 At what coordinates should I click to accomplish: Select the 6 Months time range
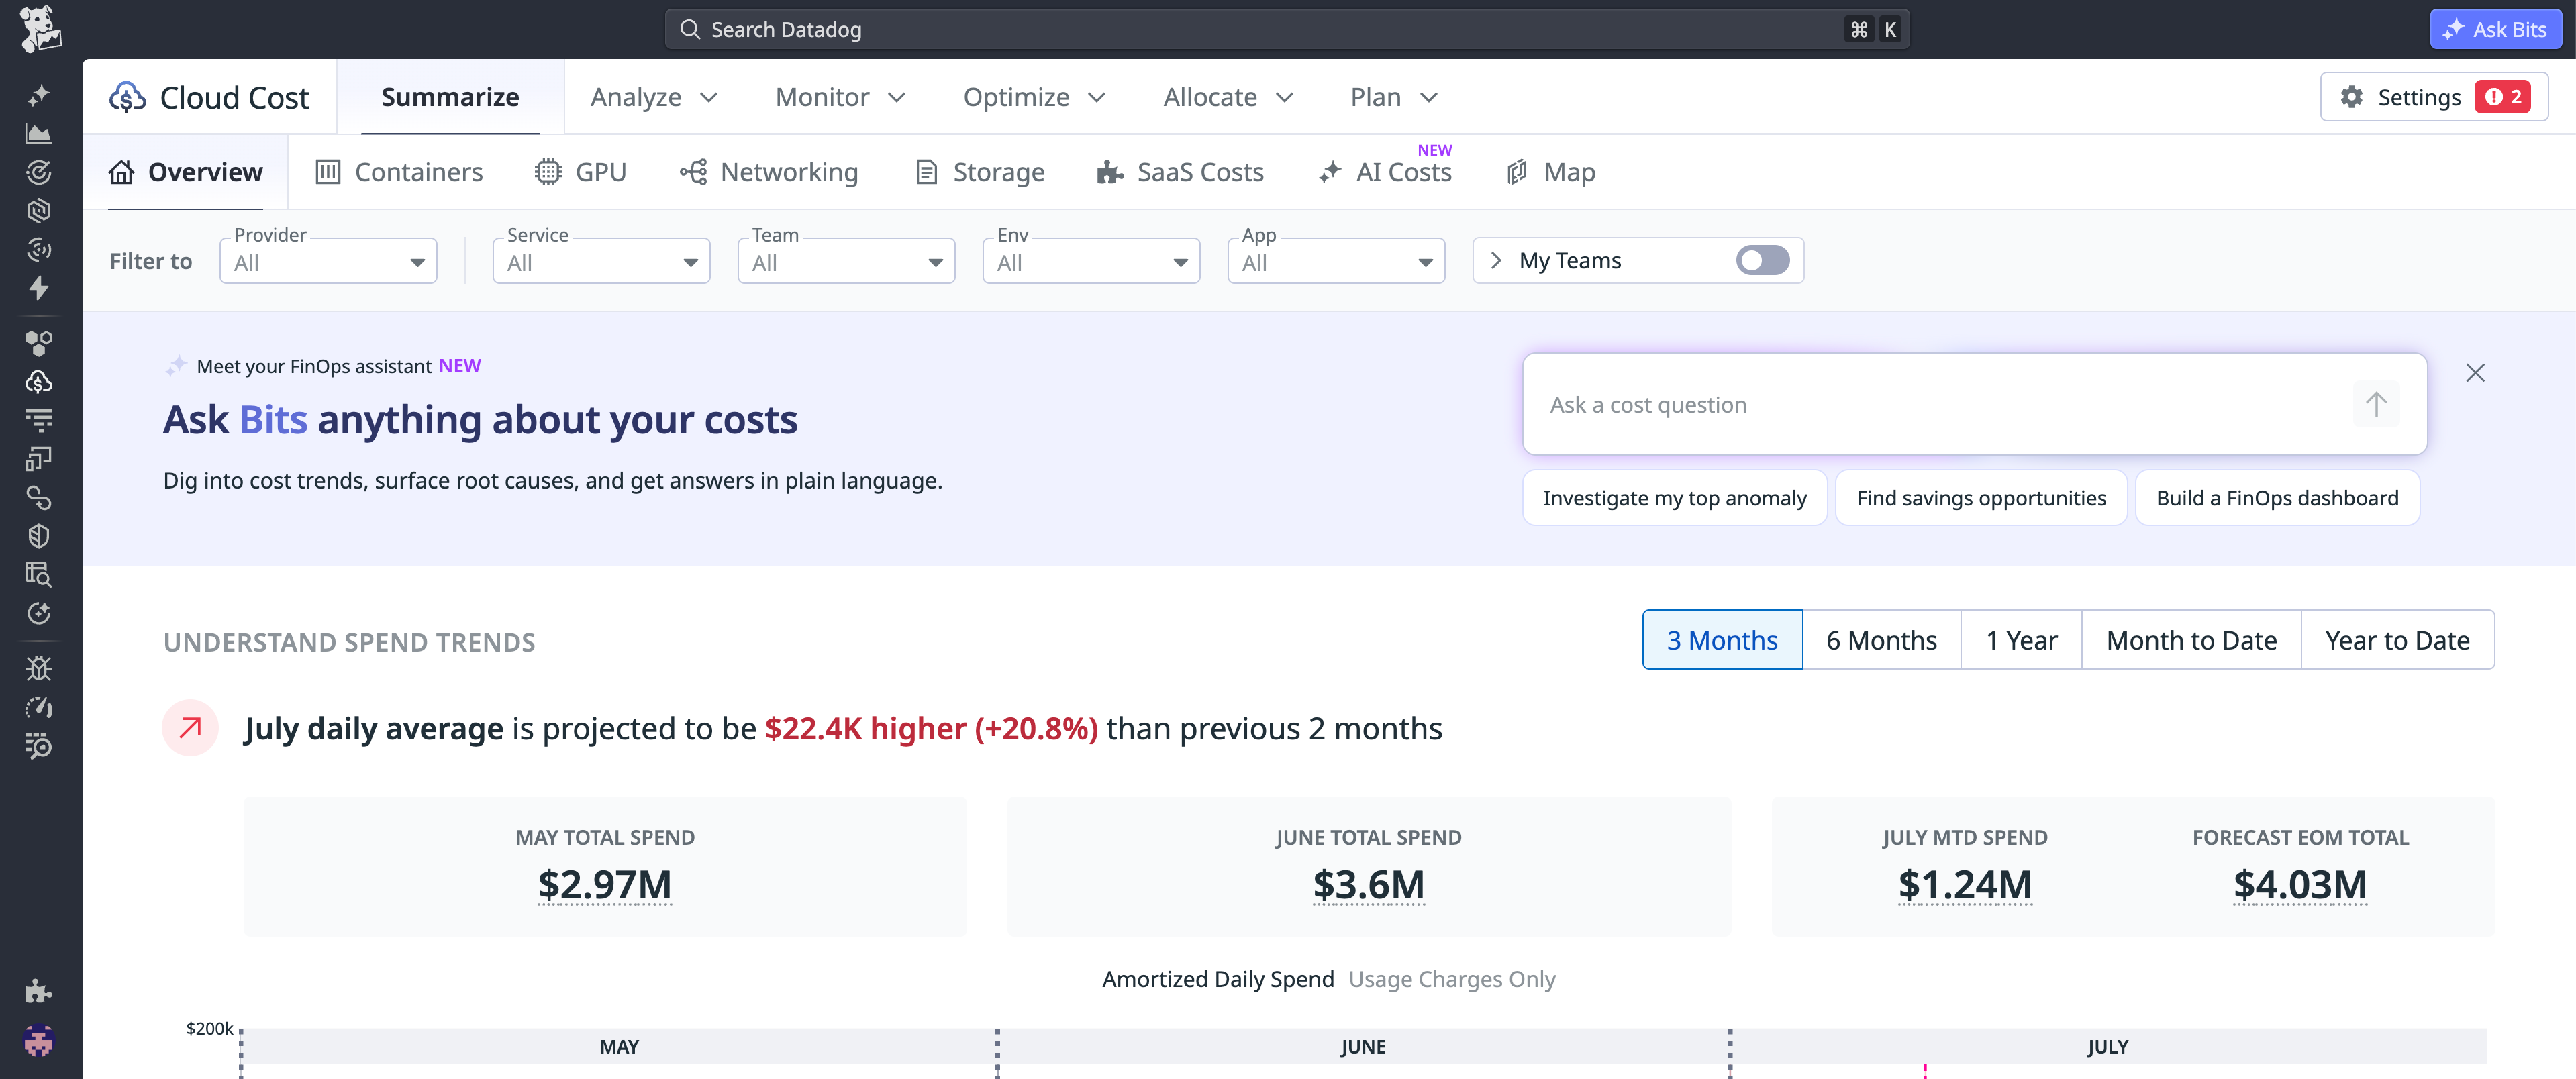1881,640
